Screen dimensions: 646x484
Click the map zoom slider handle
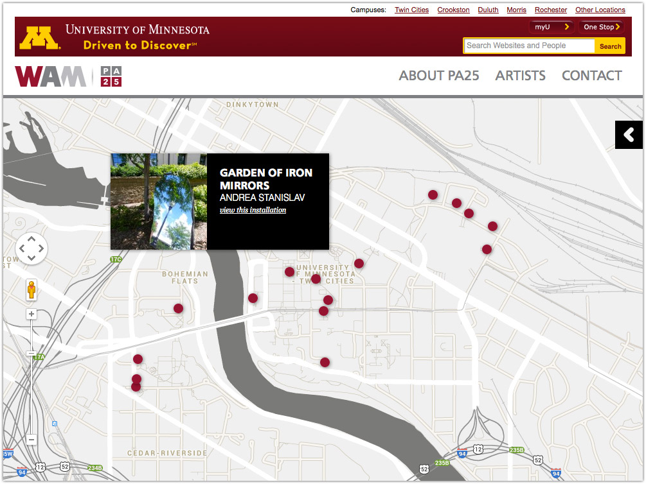point(31,354)
